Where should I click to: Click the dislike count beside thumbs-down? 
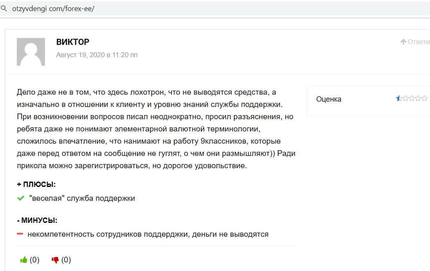coord(66,260)
